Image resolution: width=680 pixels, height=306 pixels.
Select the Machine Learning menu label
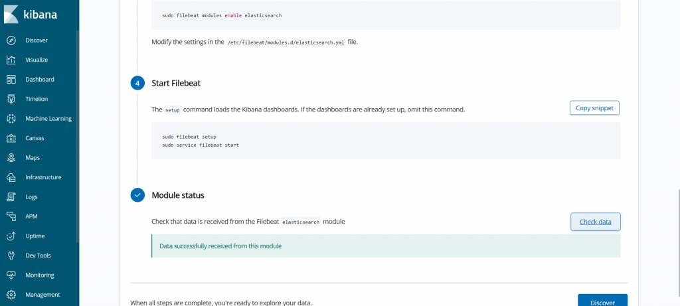(48, 118)
